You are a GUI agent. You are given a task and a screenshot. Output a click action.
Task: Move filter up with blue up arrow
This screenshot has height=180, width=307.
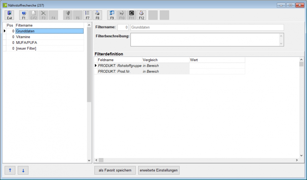(x=10, y=170)
